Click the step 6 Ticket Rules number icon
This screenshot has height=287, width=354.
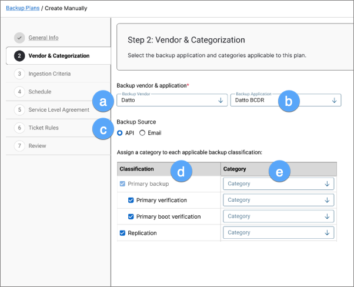19,128
